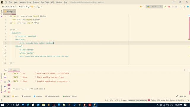This screenshot has height=107, width=190.
Task: Click the Solarized Light (Material) theme switcher
Action: pyautogui.click(x=137, y=100)
